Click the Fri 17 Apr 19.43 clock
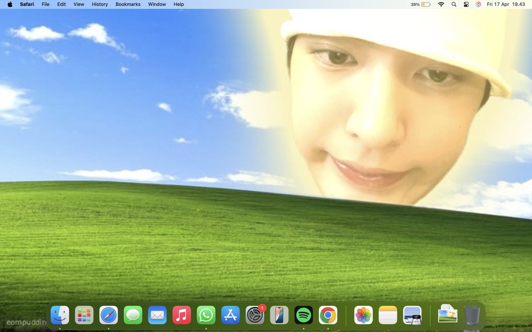532x332 pixels. click(506, 4)
